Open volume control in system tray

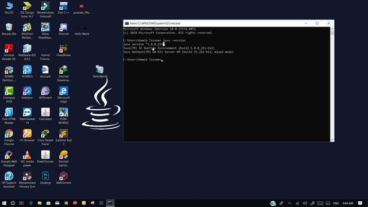[305, 203]
